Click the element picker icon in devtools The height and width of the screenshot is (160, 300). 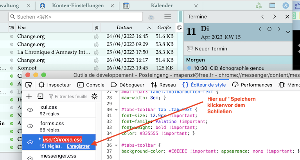(29, 85)
